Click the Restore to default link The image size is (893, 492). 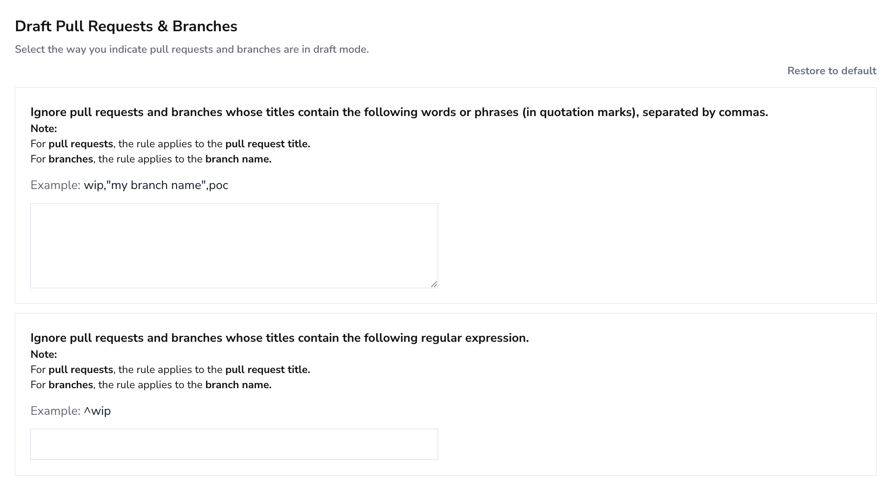point(831,71)
